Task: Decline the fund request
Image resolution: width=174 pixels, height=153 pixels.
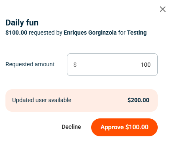Action: (71, 127)
